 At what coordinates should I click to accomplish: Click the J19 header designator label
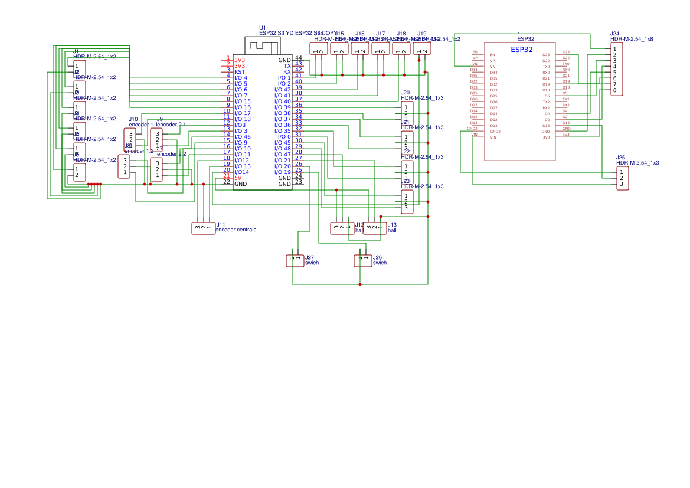(x=422, y=34)
